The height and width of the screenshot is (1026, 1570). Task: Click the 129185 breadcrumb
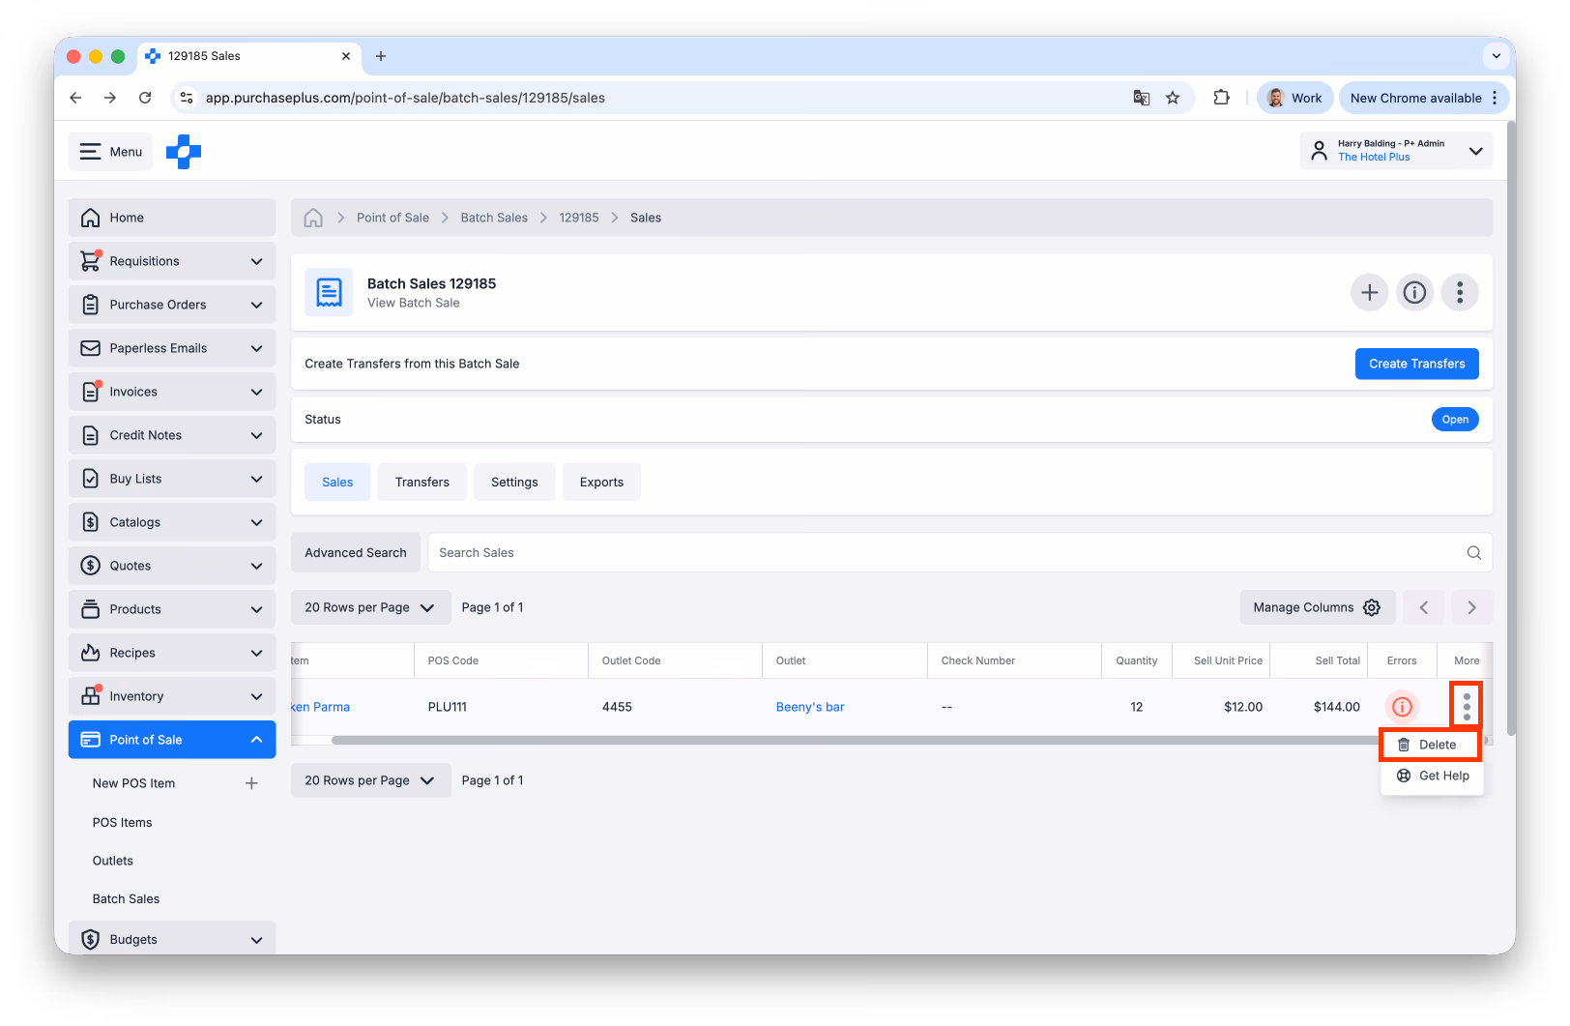579,218
